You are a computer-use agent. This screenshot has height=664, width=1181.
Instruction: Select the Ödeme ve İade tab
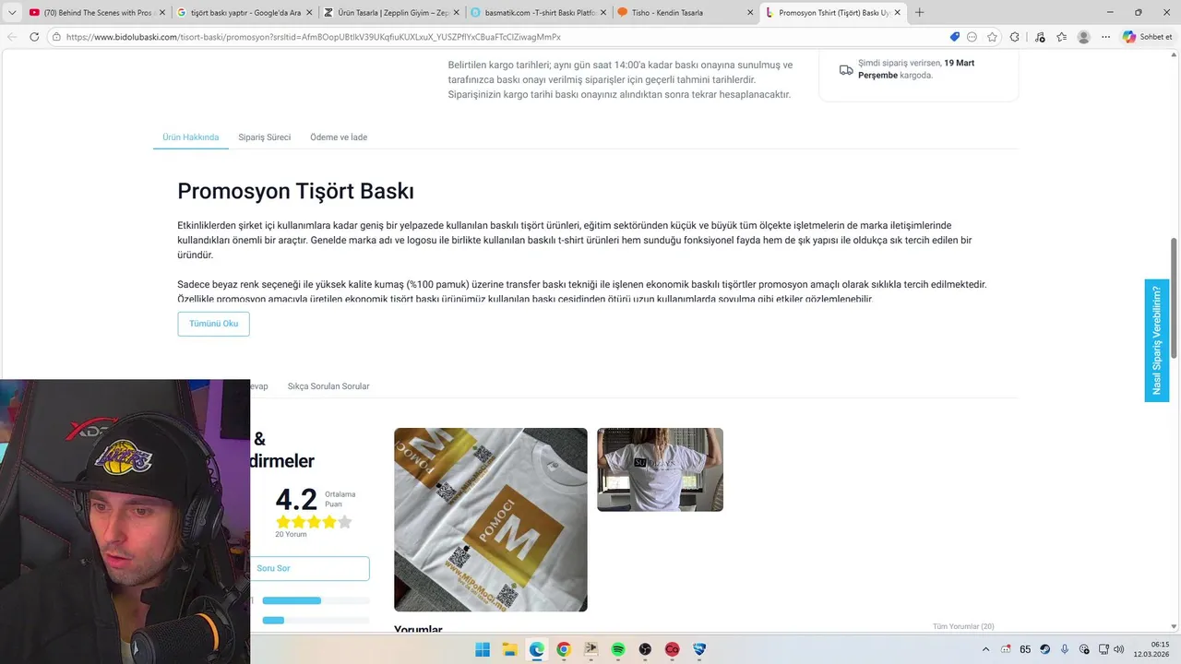(339, 137)
